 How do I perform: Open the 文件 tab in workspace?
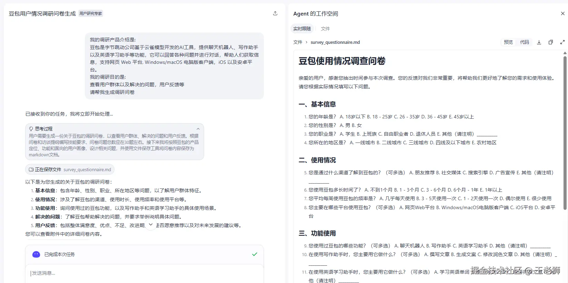(325, 29)
